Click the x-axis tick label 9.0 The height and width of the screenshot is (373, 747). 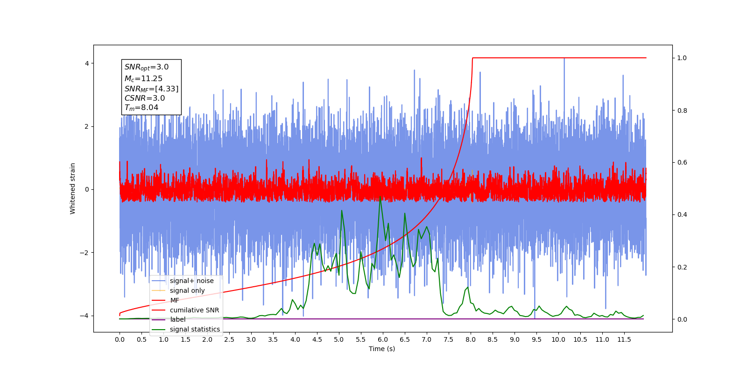click(514, 339)
